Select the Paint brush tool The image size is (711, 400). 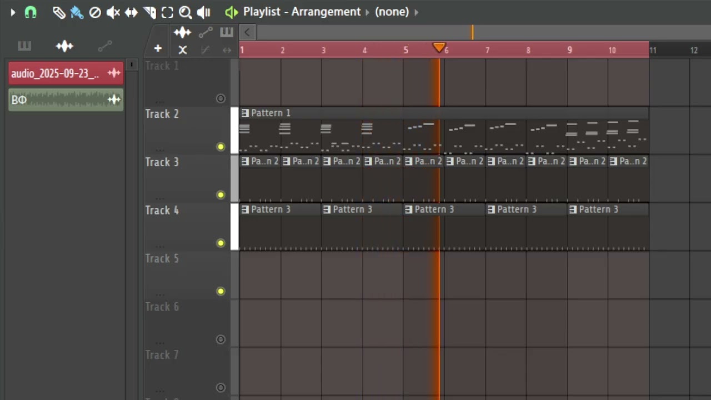tap(77, 12)
